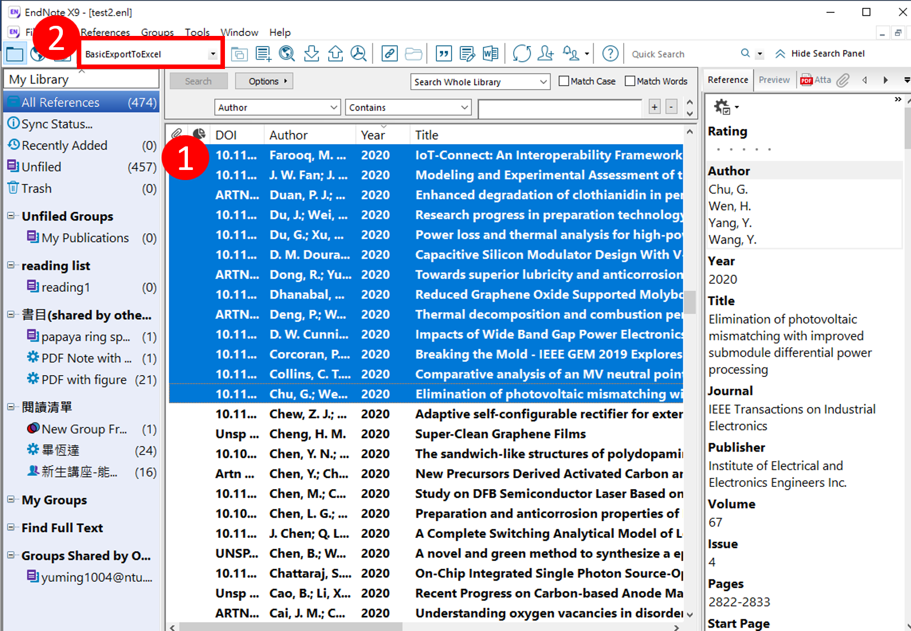Open Online Search globe icon
The height and width of the screenshot is (631, 911).
tap(287, 54)
